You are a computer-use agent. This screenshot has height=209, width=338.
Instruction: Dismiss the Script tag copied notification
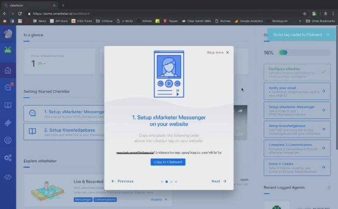pos(328,35)
